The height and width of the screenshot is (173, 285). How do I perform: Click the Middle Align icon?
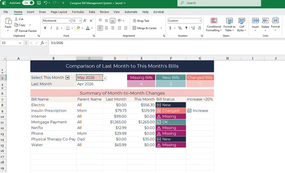click(x=106, y=21)
